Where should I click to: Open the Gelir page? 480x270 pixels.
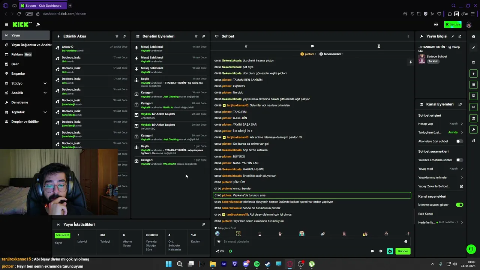click(x=25, y=64)
